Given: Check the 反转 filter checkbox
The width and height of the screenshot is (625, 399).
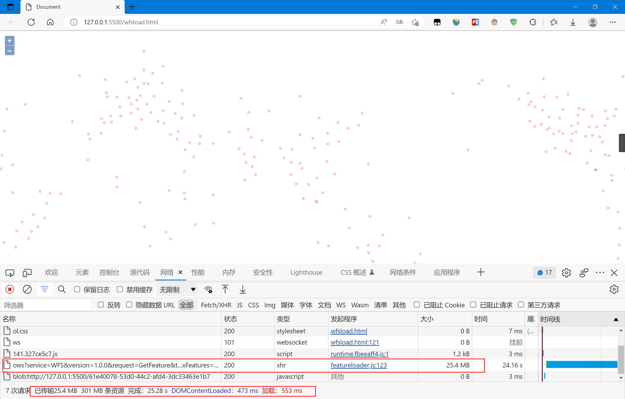Looking at the screenshot, I should coord(101,305).
